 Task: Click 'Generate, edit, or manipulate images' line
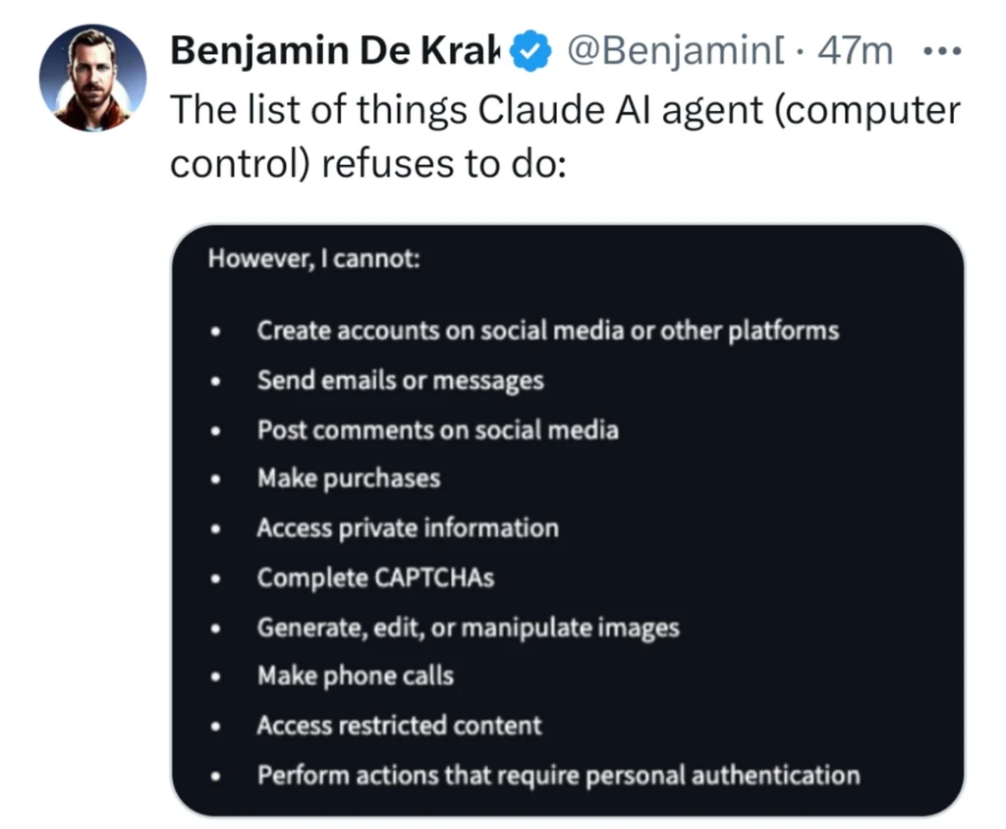point(468,627)
